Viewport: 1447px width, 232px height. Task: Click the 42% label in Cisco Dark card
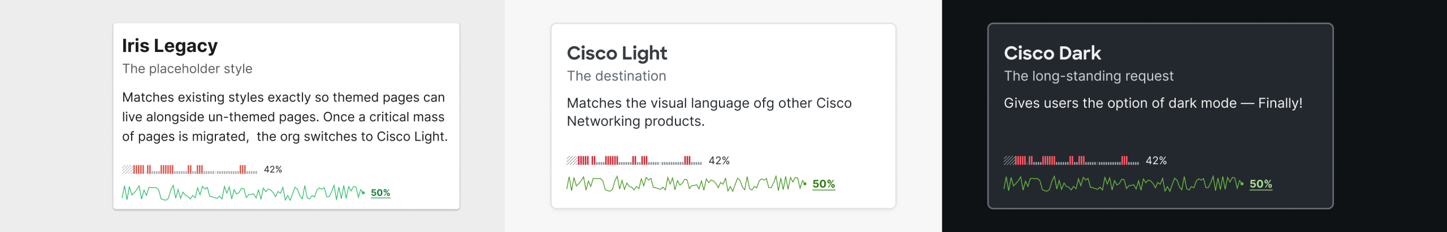tap(1156, 161)
